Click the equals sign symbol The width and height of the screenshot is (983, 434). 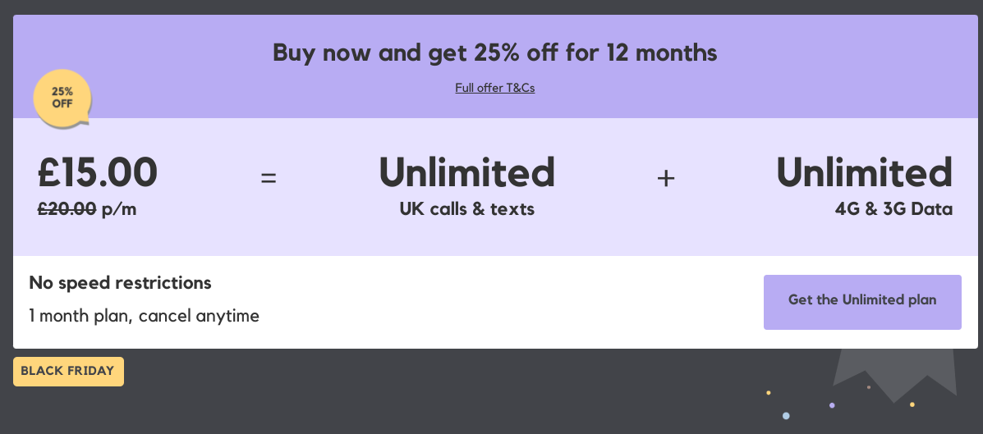269,179
